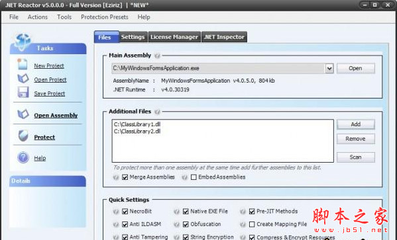Select C:\ClassLibrary2.dll in the list
The width and height of the screenshot is (397, 240).
[x=137, y=132]
